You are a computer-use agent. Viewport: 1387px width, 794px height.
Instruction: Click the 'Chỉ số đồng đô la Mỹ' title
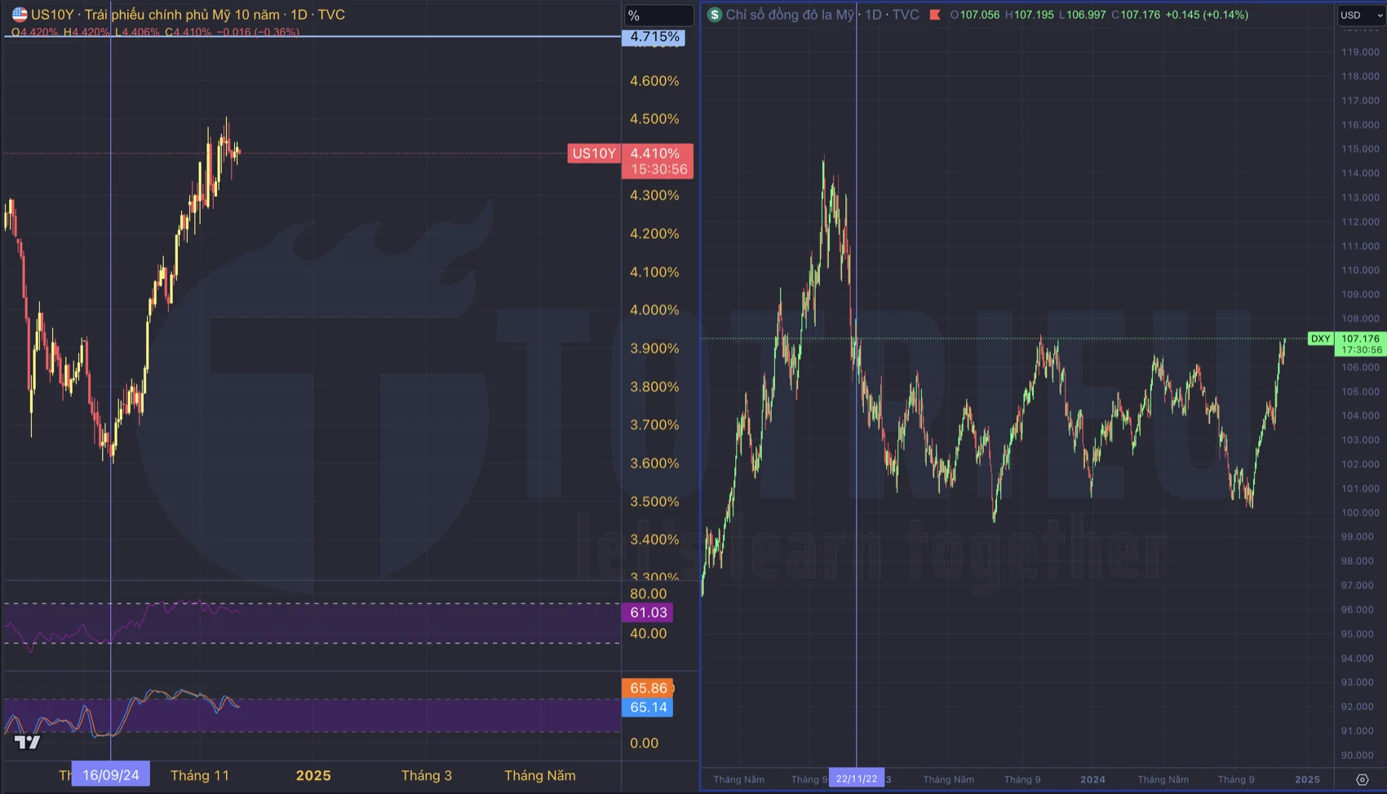[790, 15]
